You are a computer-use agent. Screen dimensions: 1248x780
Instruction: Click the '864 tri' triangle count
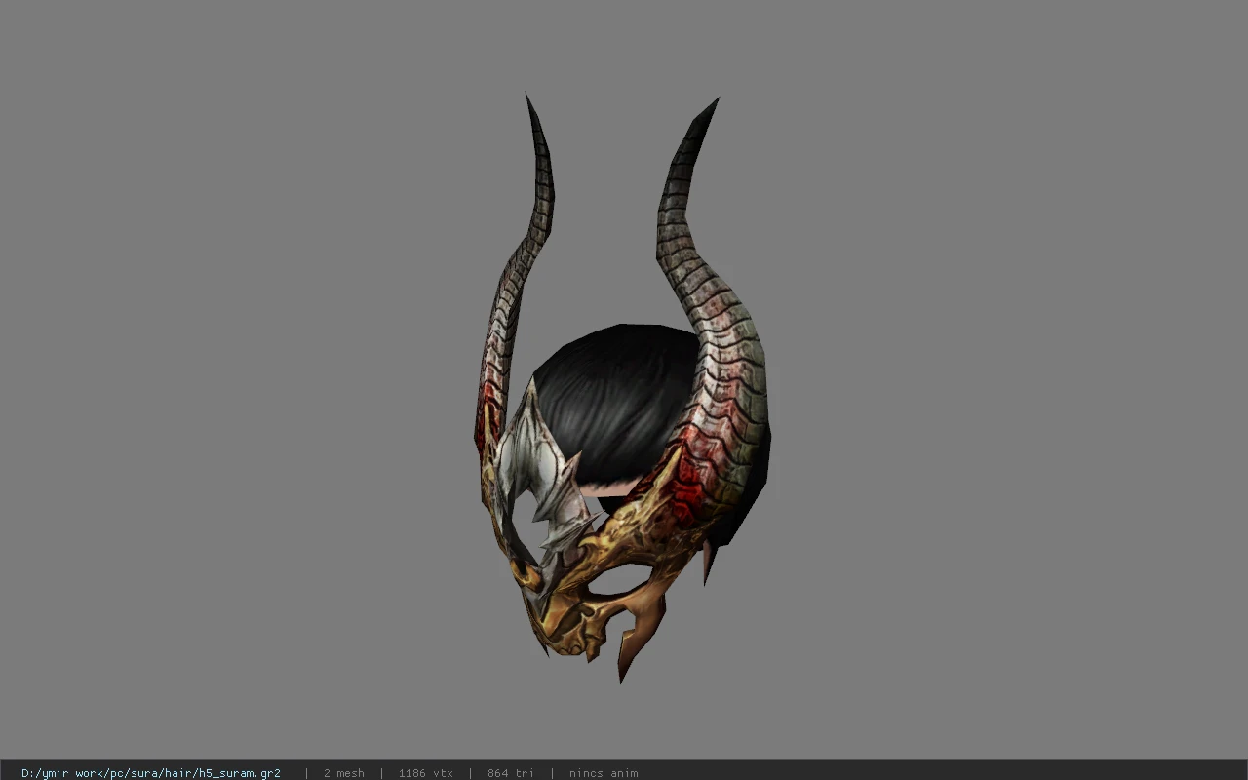click(x=511, y=773)
